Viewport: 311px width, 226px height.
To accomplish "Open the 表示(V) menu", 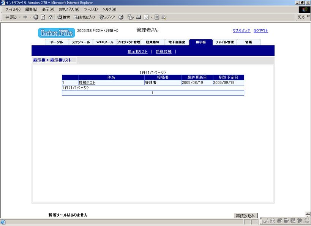I will point(48,9).
